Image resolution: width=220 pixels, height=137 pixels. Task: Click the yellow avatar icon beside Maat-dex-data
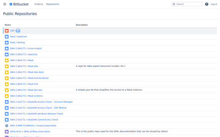tap(7, 72)
